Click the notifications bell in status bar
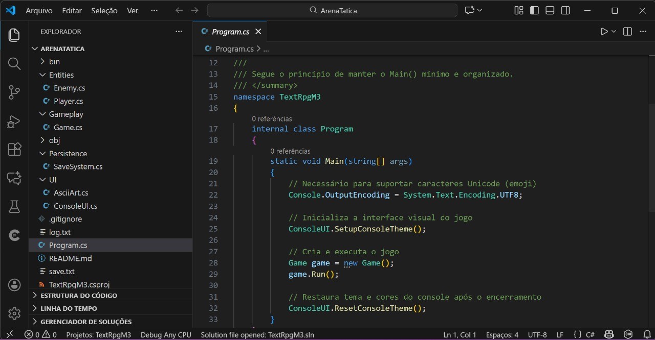 [647, 335]
